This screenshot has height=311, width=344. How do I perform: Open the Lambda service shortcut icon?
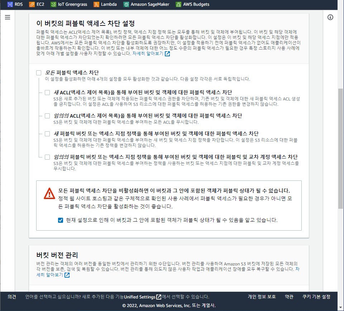(96, 4)
